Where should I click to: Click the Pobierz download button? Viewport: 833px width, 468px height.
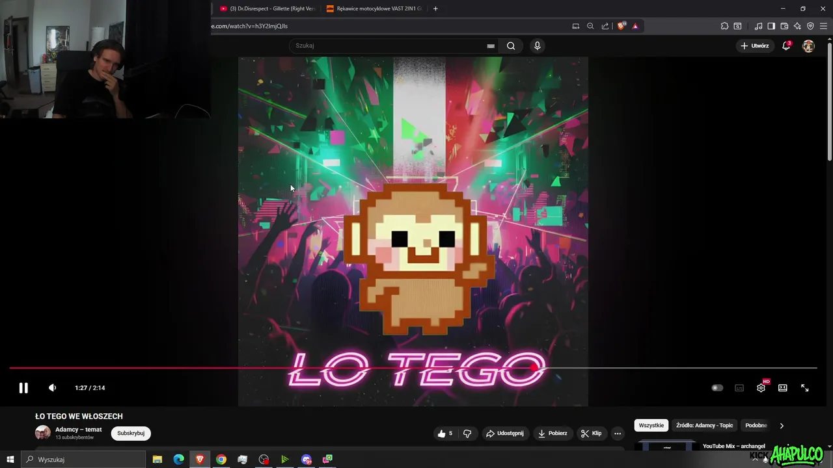tap(552, 434)
